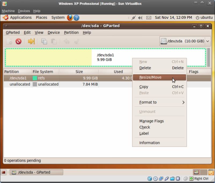Click the yellow arrow Resize/Move toolbar icon

click(x=31, y=41)
